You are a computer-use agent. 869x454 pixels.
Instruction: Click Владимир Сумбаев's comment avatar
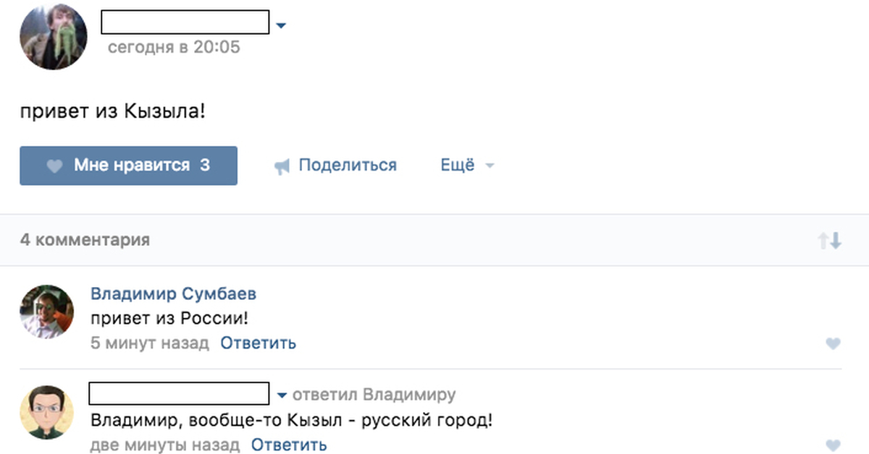tap(46, 311)
